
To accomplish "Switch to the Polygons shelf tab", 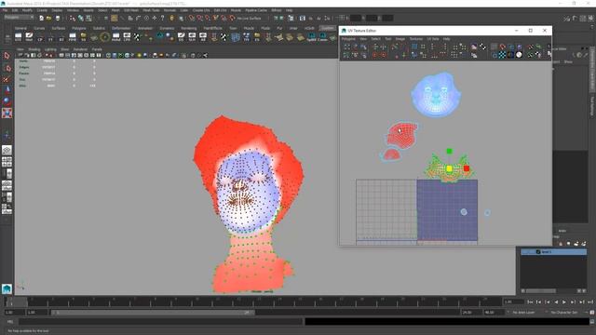I will coord(78,29).
